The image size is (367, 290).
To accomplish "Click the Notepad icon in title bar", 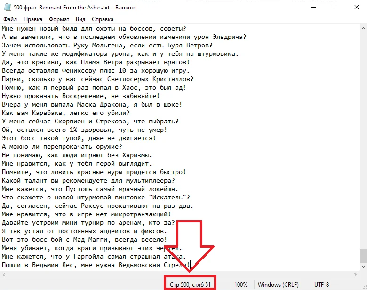I will coord(7,7).
